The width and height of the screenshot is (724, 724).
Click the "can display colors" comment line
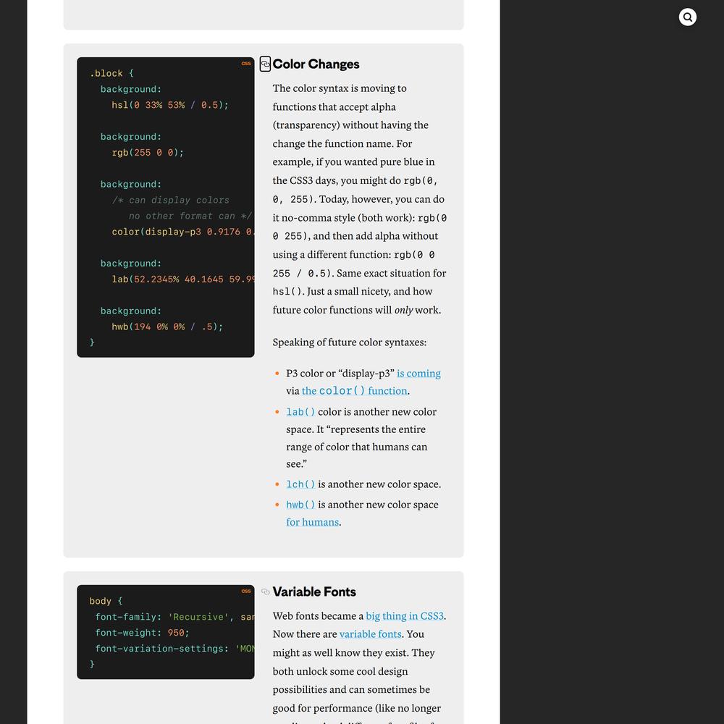click(x=170, y=201)
